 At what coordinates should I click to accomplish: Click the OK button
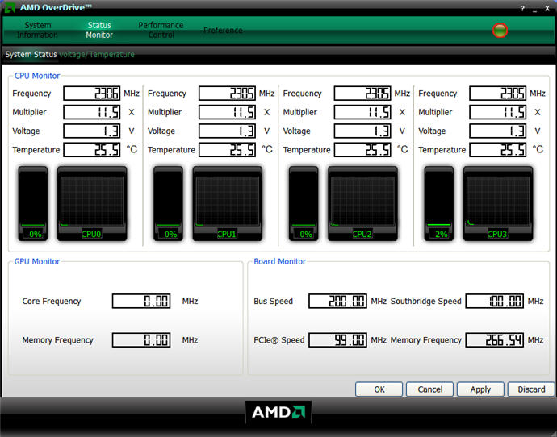[x=379, y=389]
